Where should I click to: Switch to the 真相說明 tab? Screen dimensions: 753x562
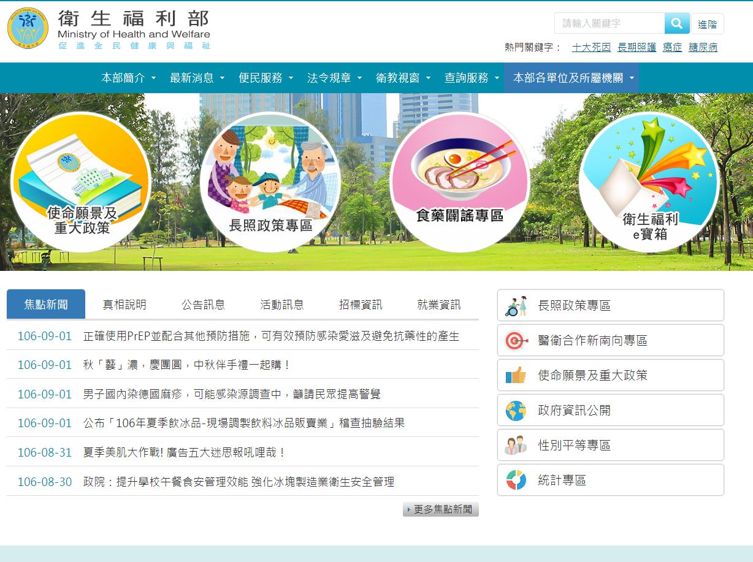[124, 305]
